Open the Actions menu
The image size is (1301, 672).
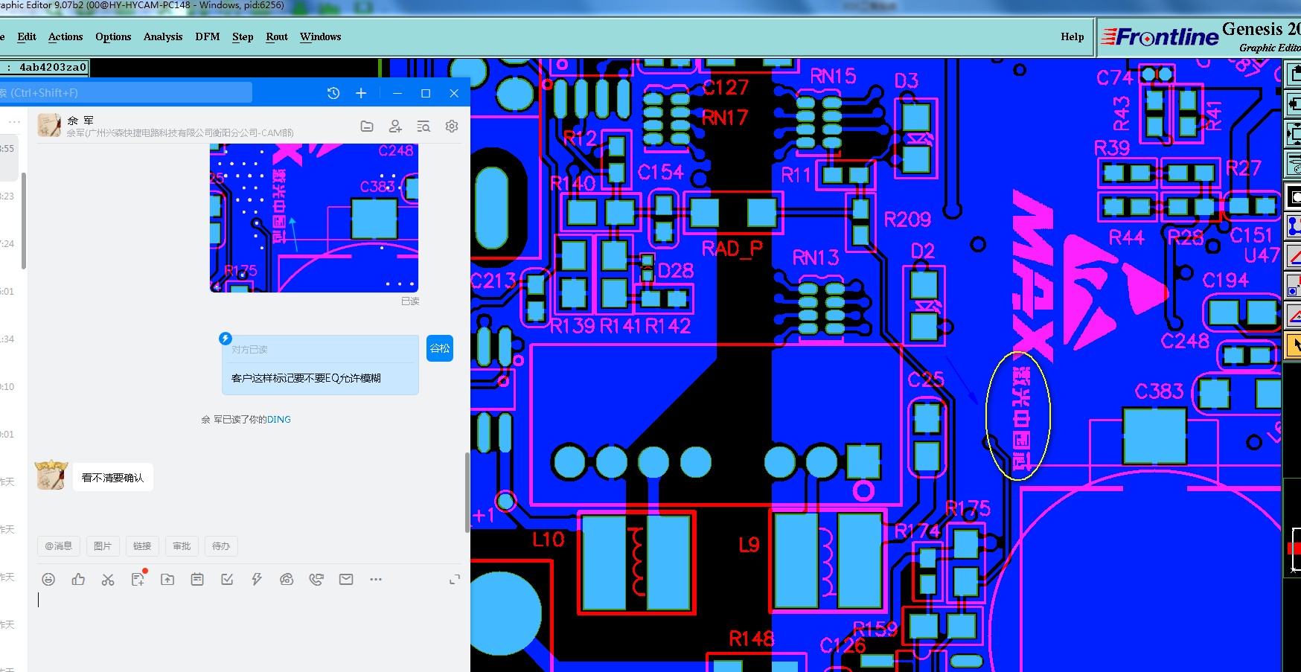65,37
